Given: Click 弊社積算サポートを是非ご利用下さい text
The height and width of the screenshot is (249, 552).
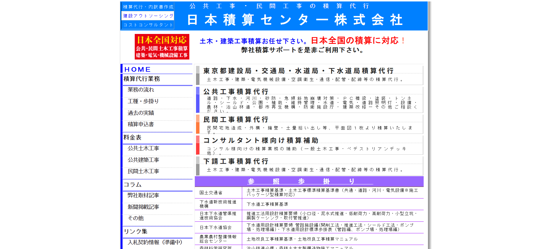Looking at the screenshot, I should (x=302, y=50).
